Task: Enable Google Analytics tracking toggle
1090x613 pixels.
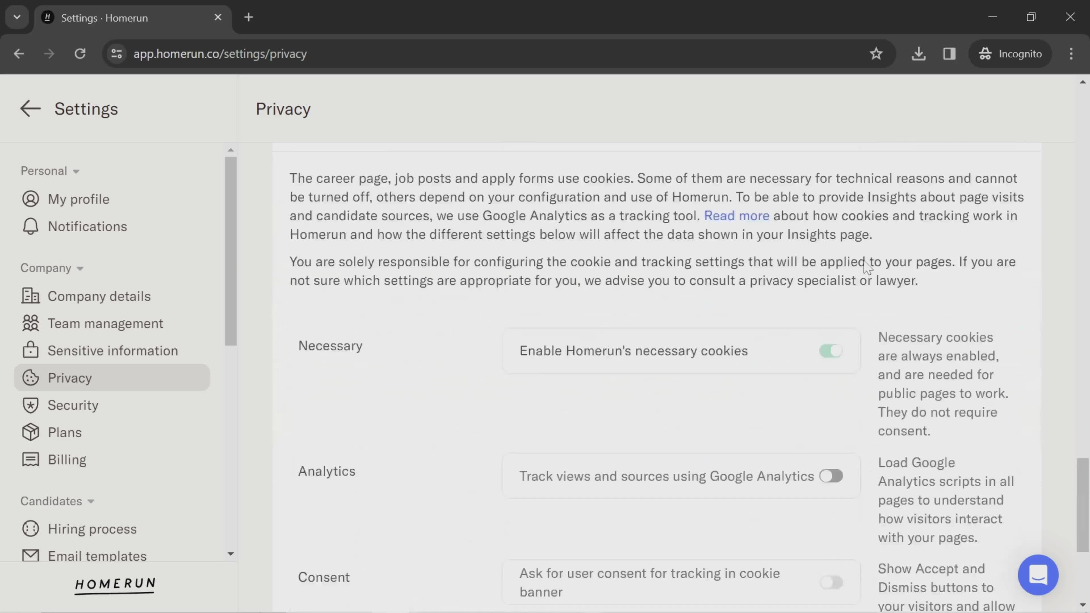Action: click(x=831, y=476)
